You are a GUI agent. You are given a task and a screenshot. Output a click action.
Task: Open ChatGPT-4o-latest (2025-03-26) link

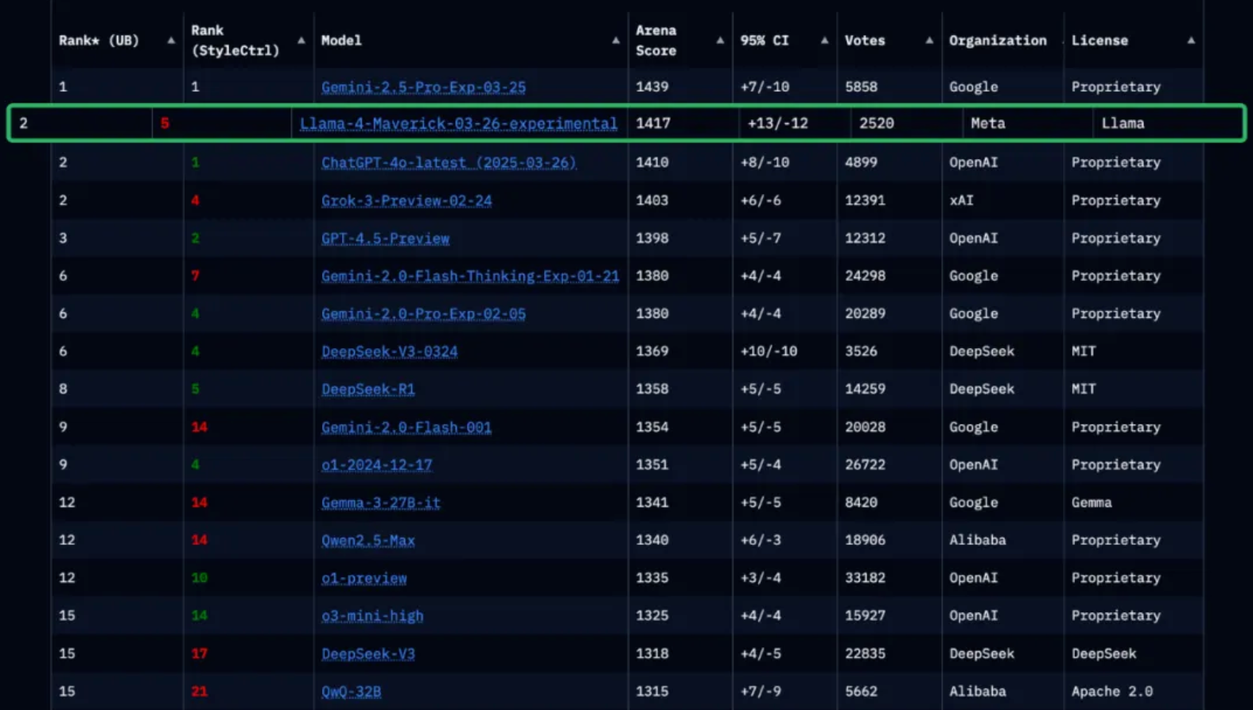(449, 162)
